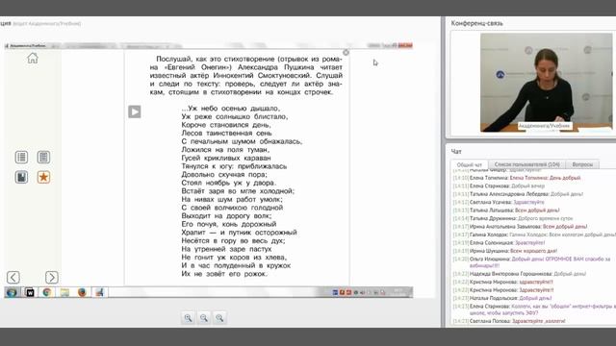This screenshot has width=616, height=346.
Task: Go to the home screen via house icon
Action: pyautogui.click(x=33, y=58)
